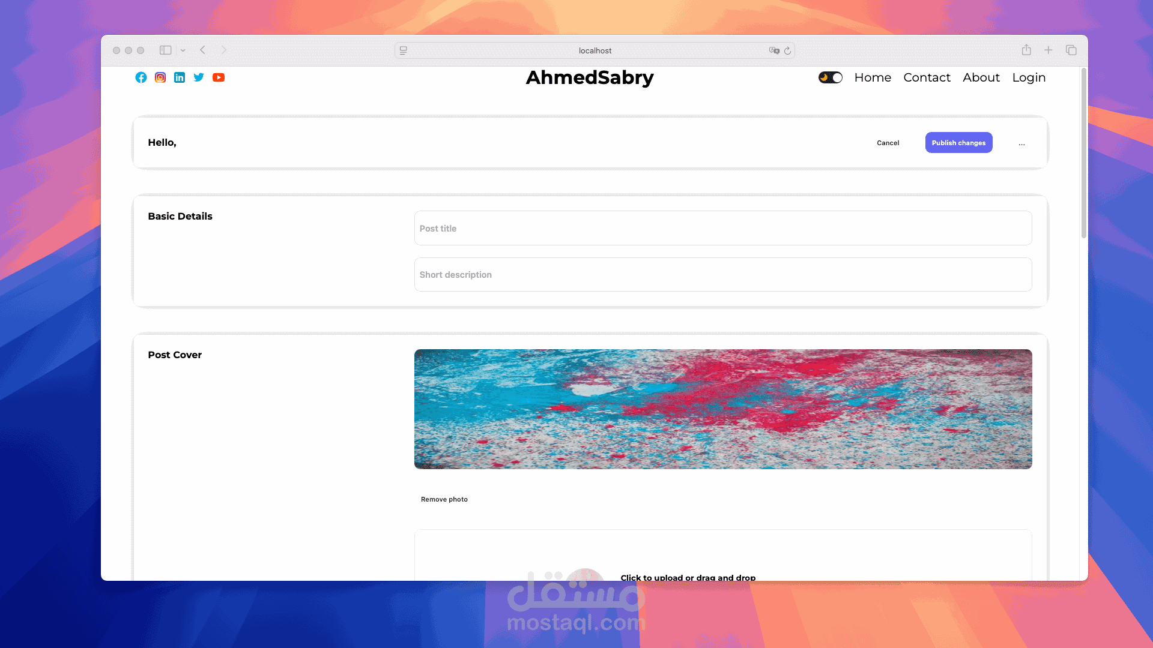Click the Publish changes button
The height and width of the screenshot is (648, 1153).
pos(958,143)
